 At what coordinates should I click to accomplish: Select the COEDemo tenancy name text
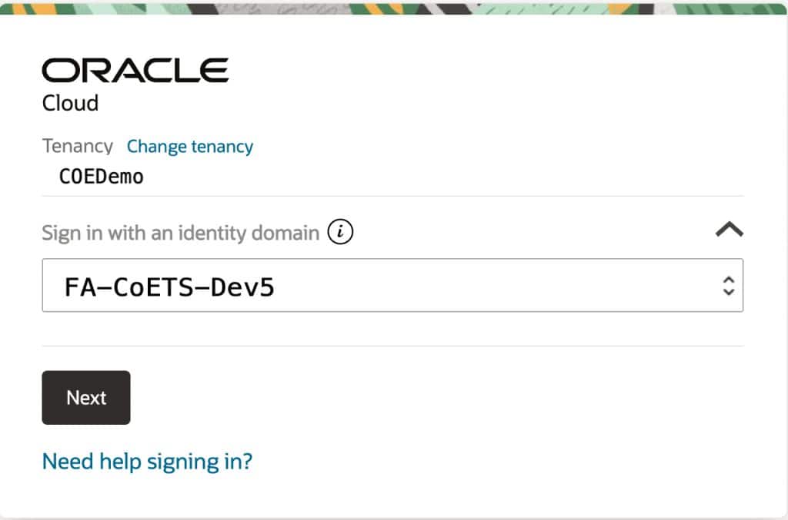coord(102,176)
